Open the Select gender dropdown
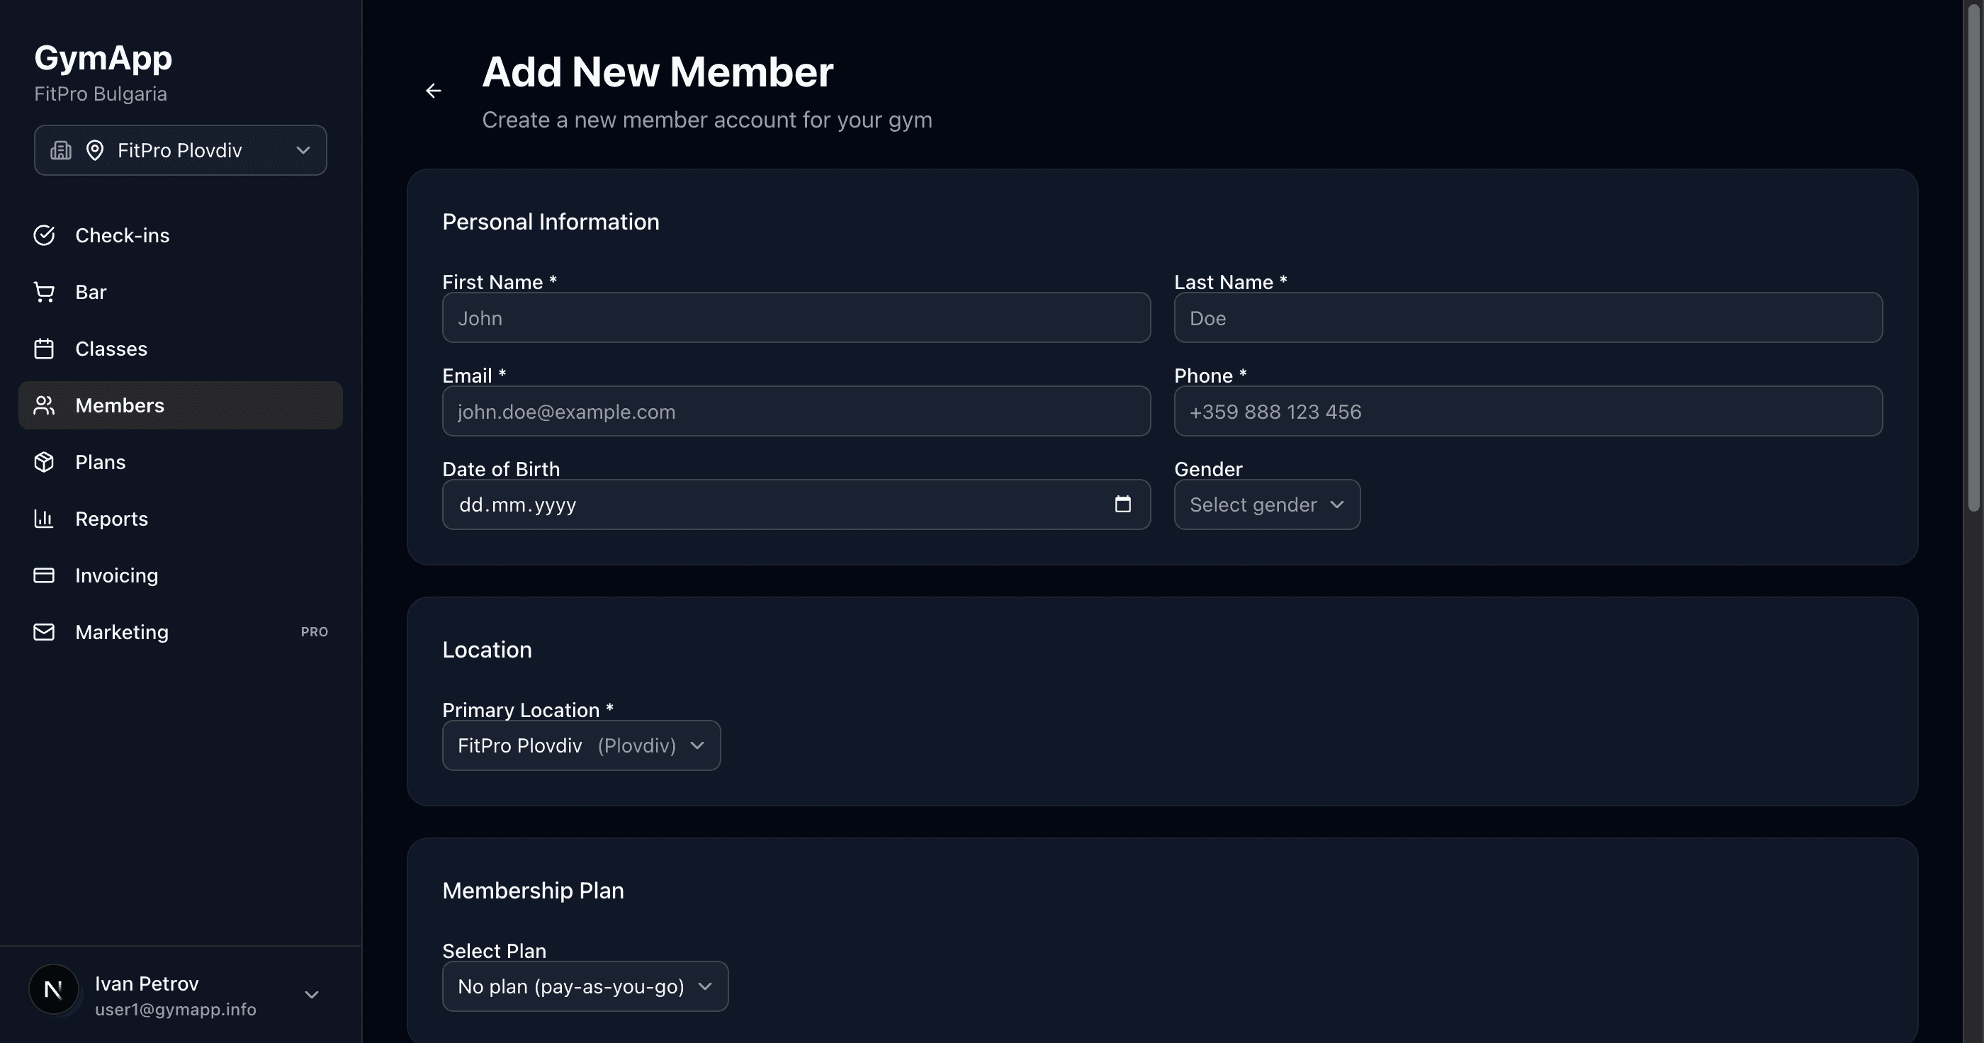 tap(1266, 504)
